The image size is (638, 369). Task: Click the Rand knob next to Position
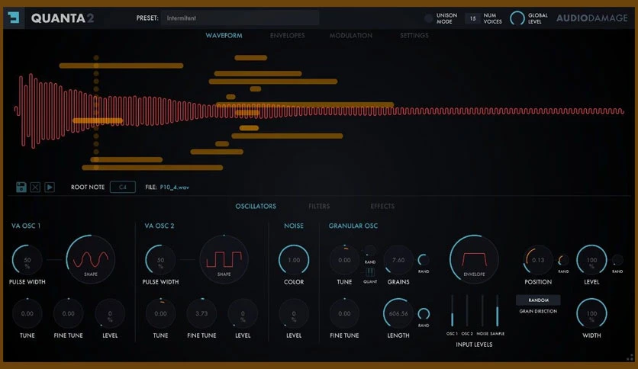pyautogui.click(x=563, y=260)
